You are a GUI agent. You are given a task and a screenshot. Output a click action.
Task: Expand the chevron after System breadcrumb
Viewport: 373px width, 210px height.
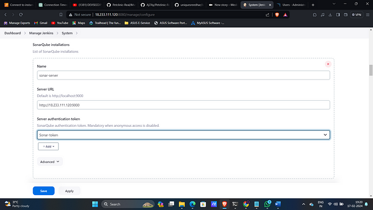pos(77,33)
